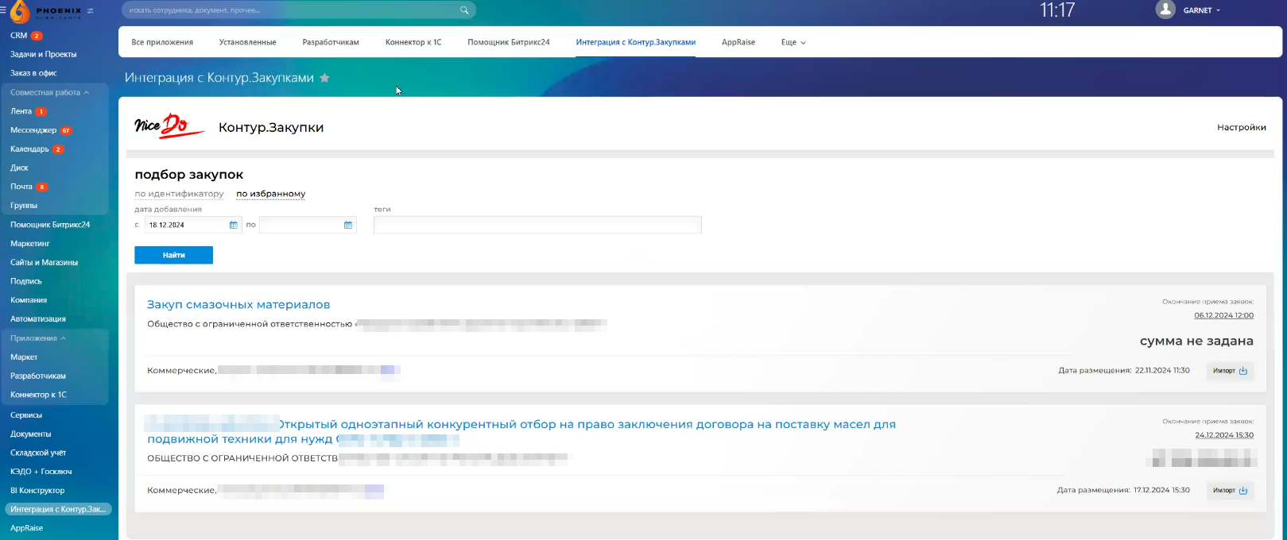Open Компания in sidebar
The height and width of the screenshot is (540, 1287).
click(29, 300)
